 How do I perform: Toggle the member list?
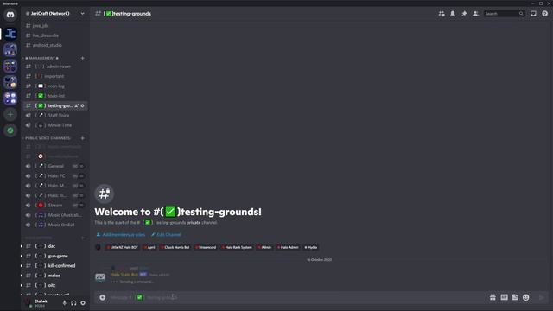pos(475,14)
